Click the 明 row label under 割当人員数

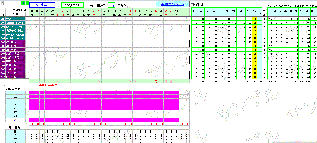tap(16, 116)
